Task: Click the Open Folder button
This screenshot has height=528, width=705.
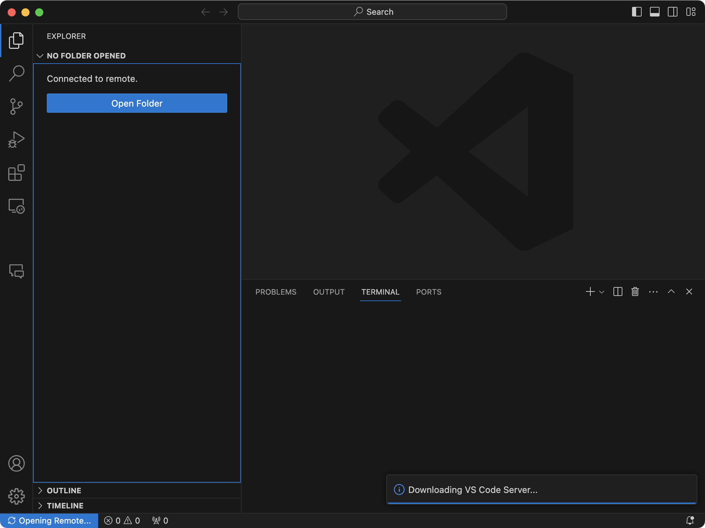Action: coord(137,103)
